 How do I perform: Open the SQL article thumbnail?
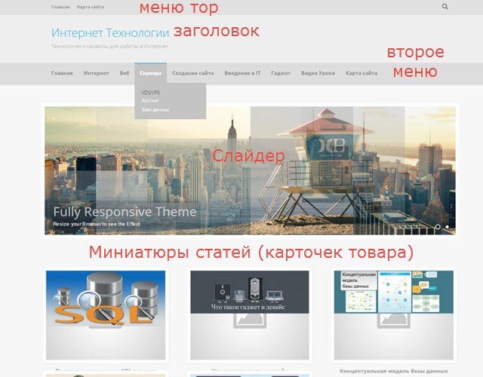106,315
